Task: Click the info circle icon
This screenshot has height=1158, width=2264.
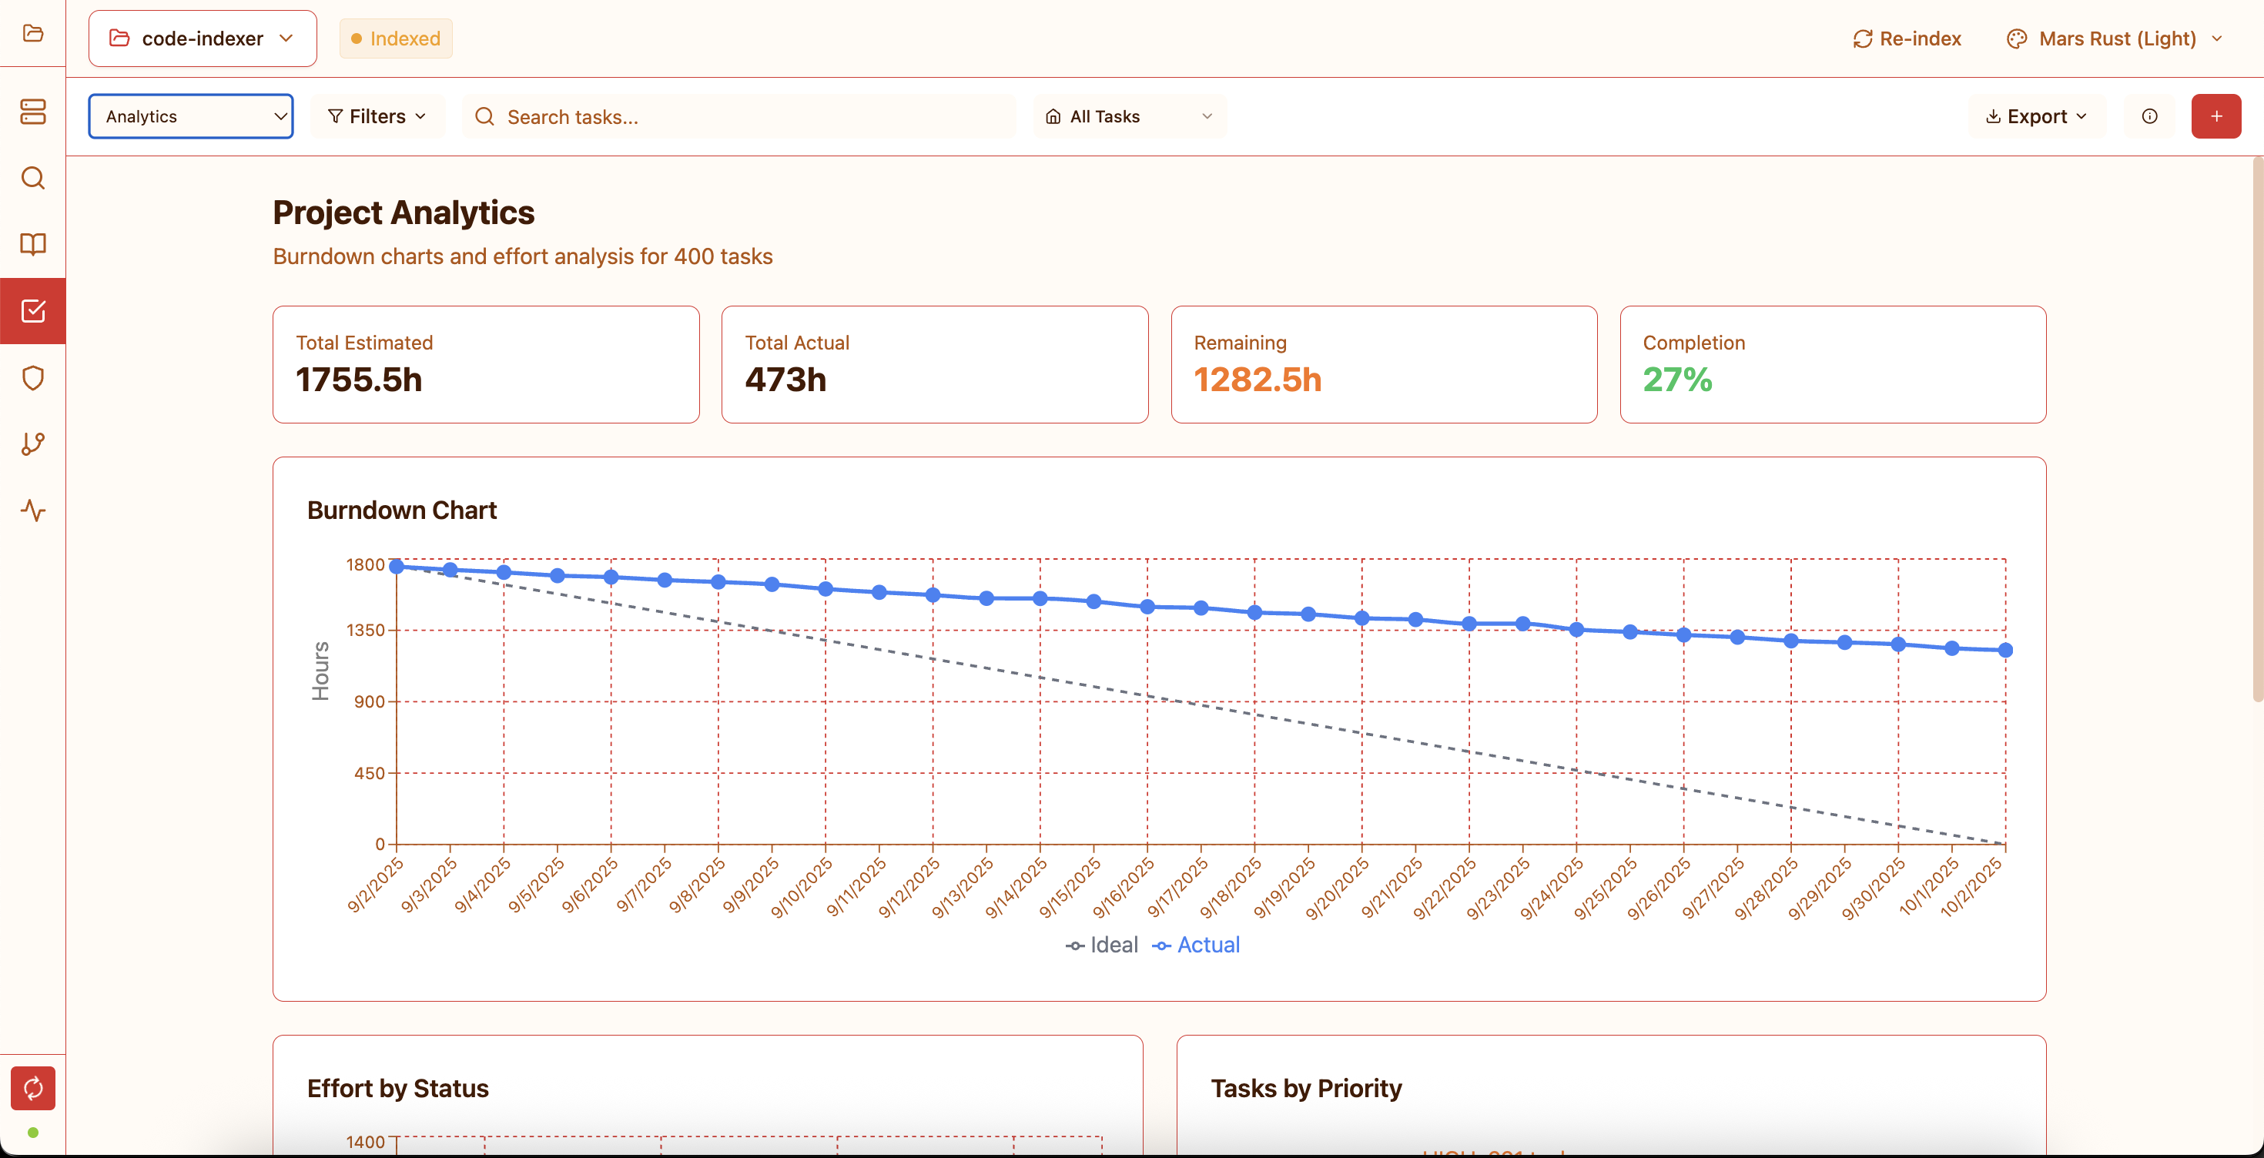Action: pos(2148,116)
